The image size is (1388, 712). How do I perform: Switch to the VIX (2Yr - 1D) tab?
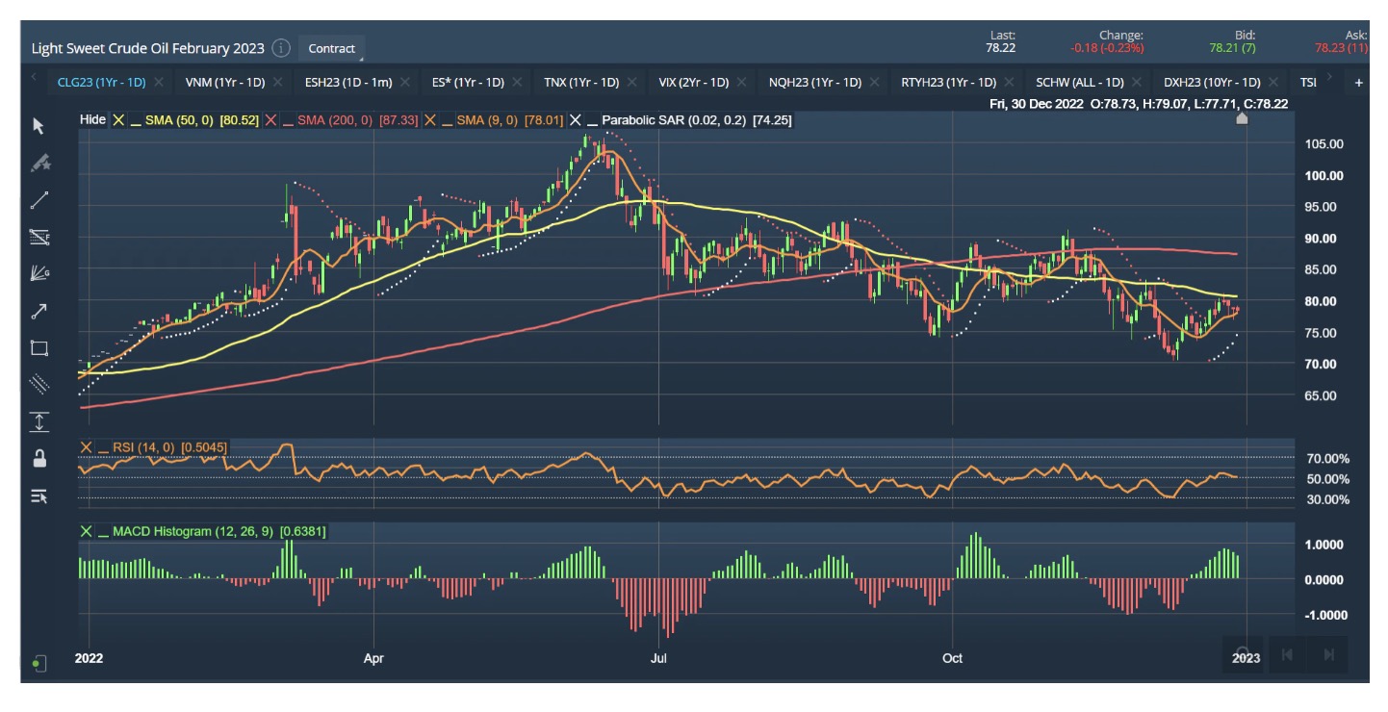(x=693, y=83)
